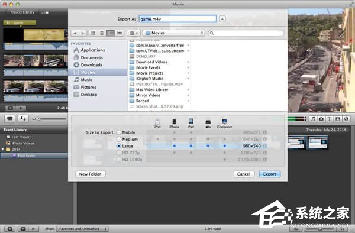Collapse the file browser with the arrow button
The image size is (355, 233).
pyautogui.click(x=222, y=19)
